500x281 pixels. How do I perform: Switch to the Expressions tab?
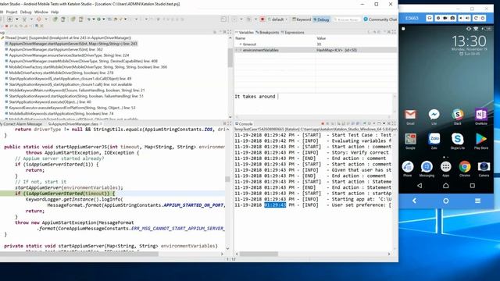[293, 33]
